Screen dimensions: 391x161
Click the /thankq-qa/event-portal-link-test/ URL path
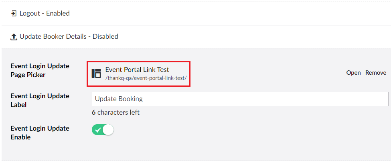pyautogui.click(x=146, y=78)
